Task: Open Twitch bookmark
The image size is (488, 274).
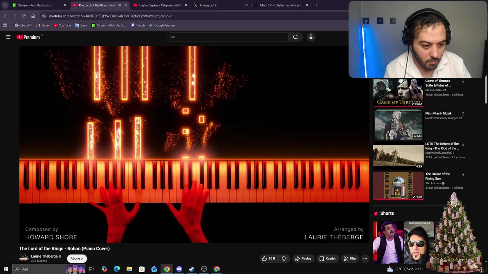Action: [138, 25]
